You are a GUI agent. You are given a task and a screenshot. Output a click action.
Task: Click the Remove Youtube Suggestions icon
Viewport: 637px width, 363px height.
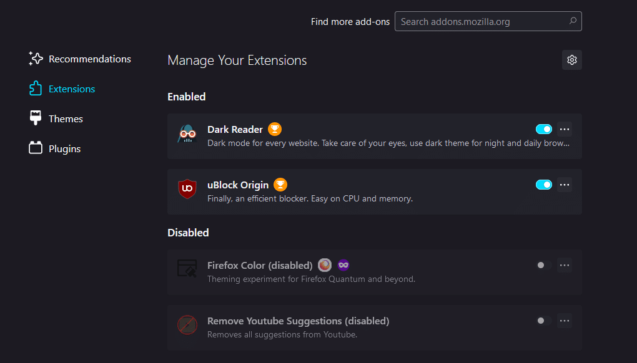pyautogui.click(x=187, y=325)
